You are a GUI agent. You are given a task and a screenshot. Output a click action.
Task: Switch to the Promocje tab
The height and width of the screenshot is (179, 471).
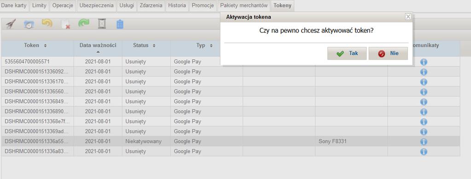203,6
